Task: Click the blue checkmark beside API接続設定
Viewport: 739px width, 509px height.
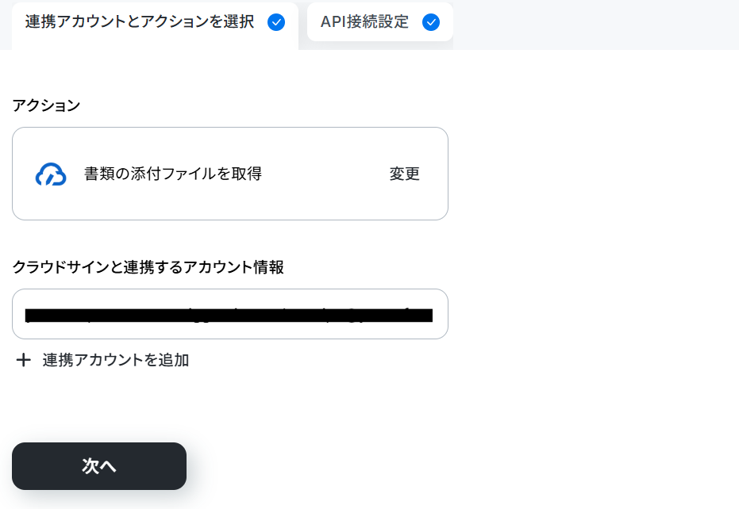Action: (x=431, y=22)
